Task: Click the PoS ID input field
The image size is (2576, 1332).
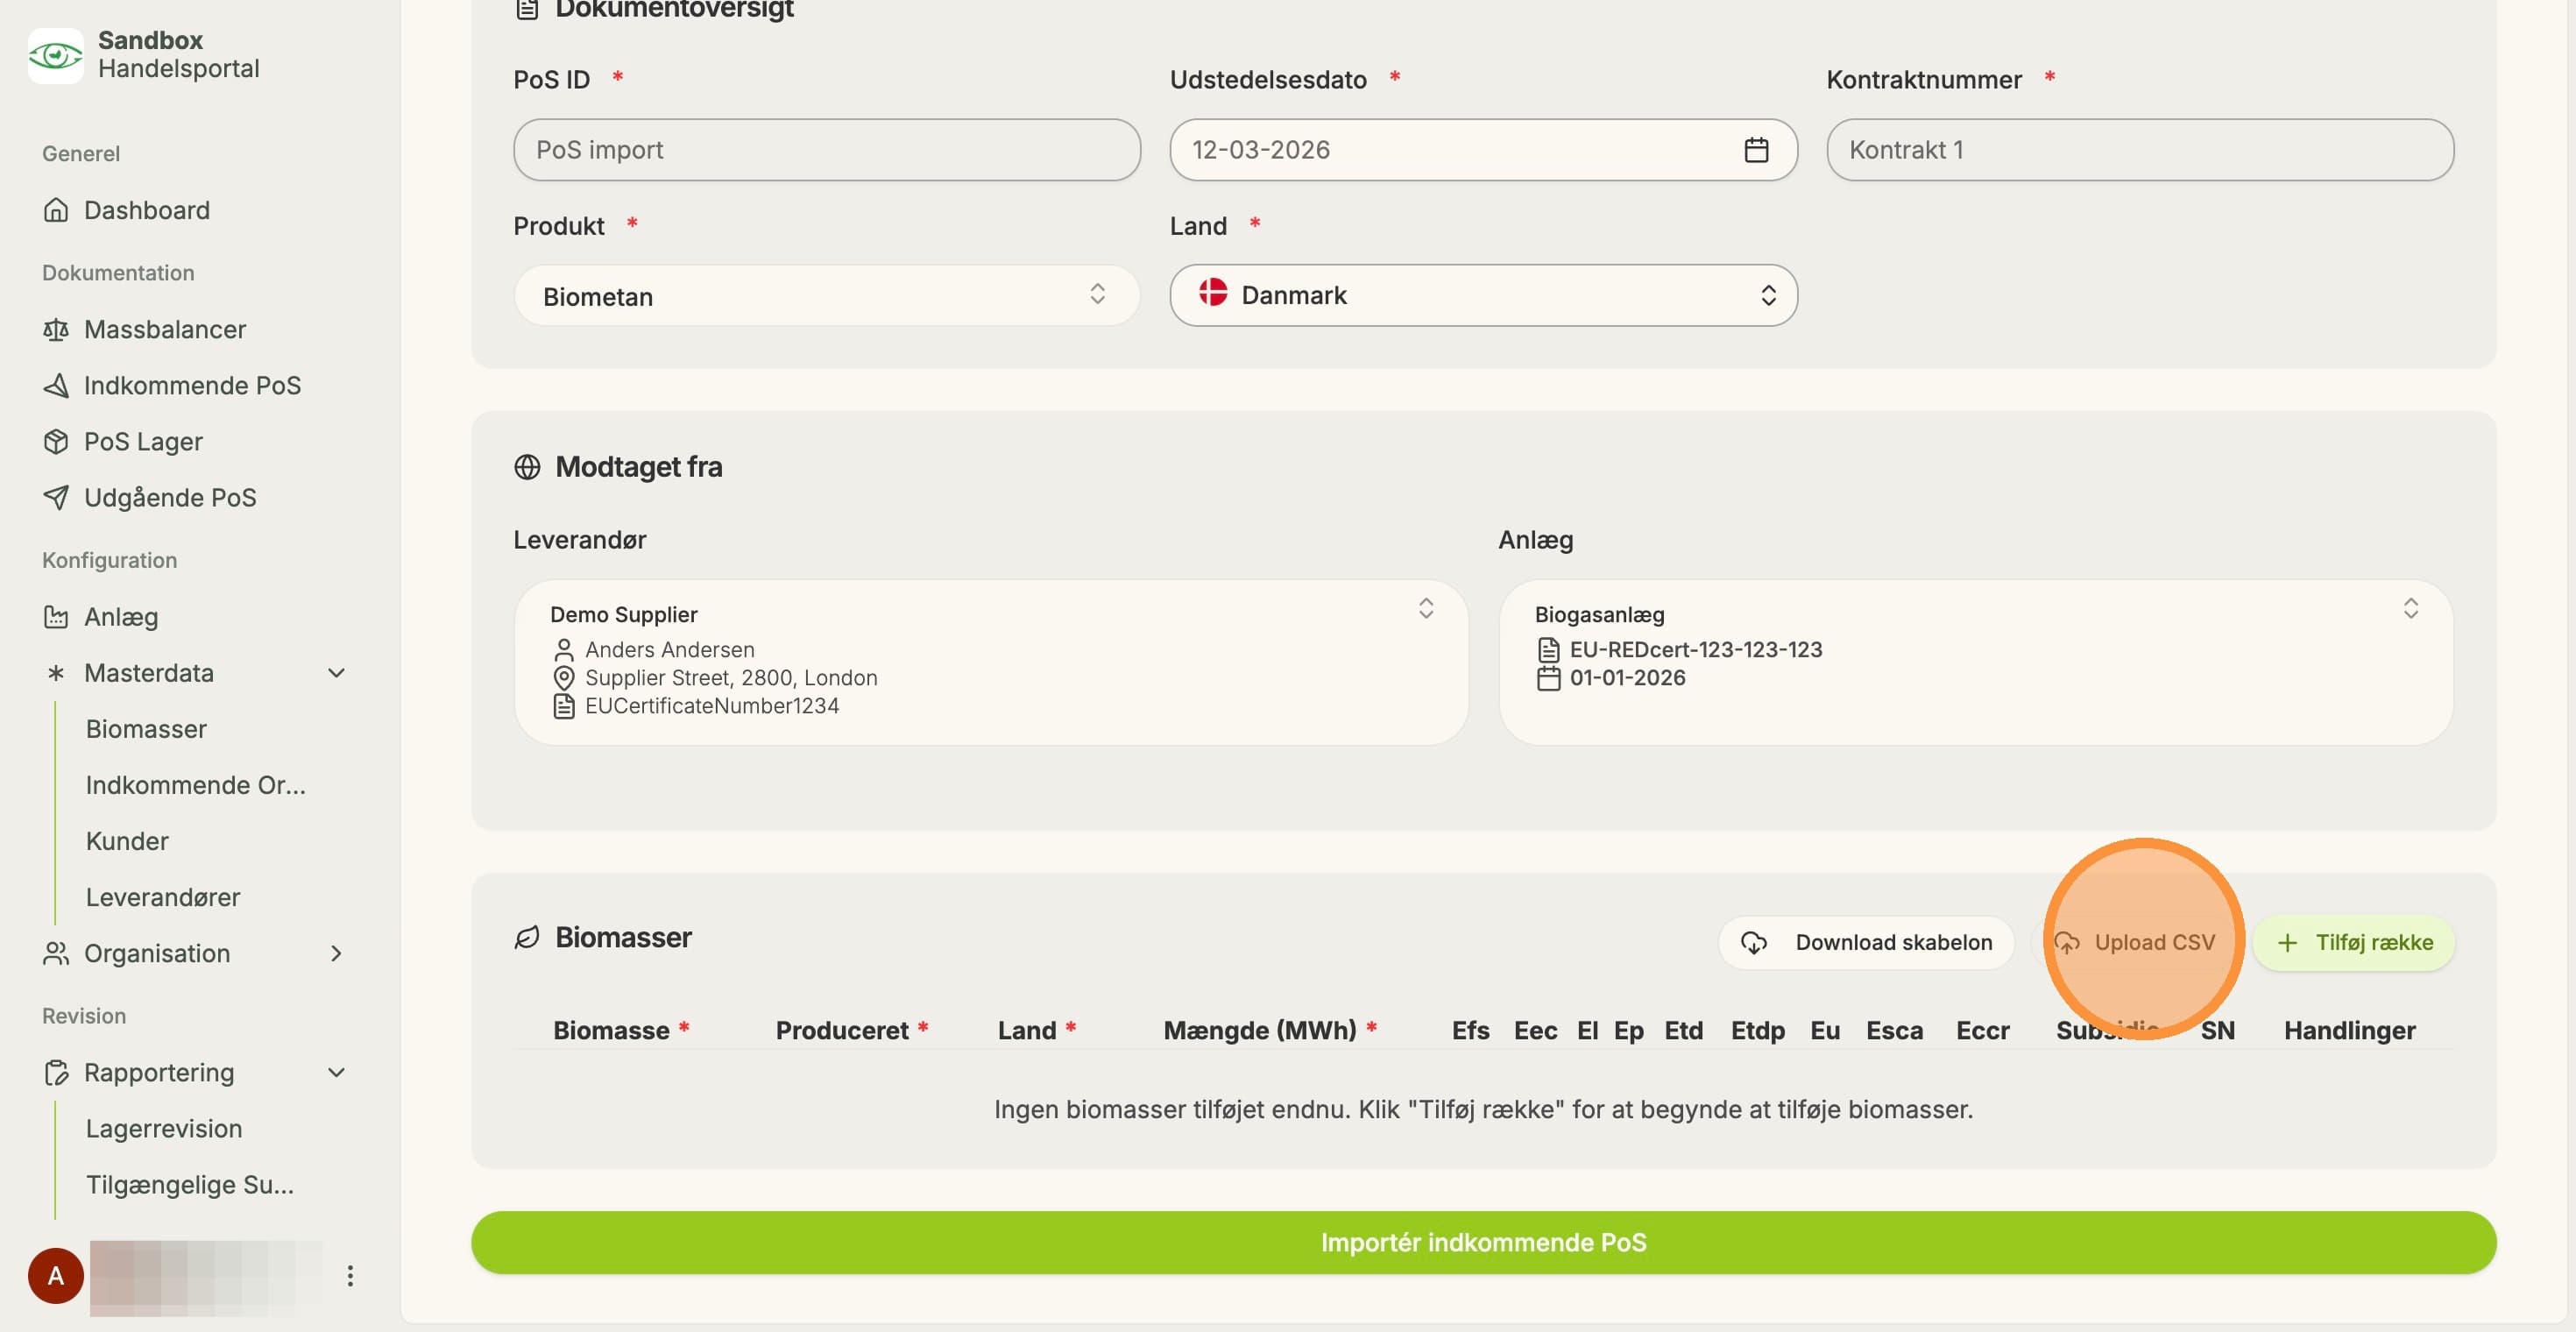Action: coord(827,150)
